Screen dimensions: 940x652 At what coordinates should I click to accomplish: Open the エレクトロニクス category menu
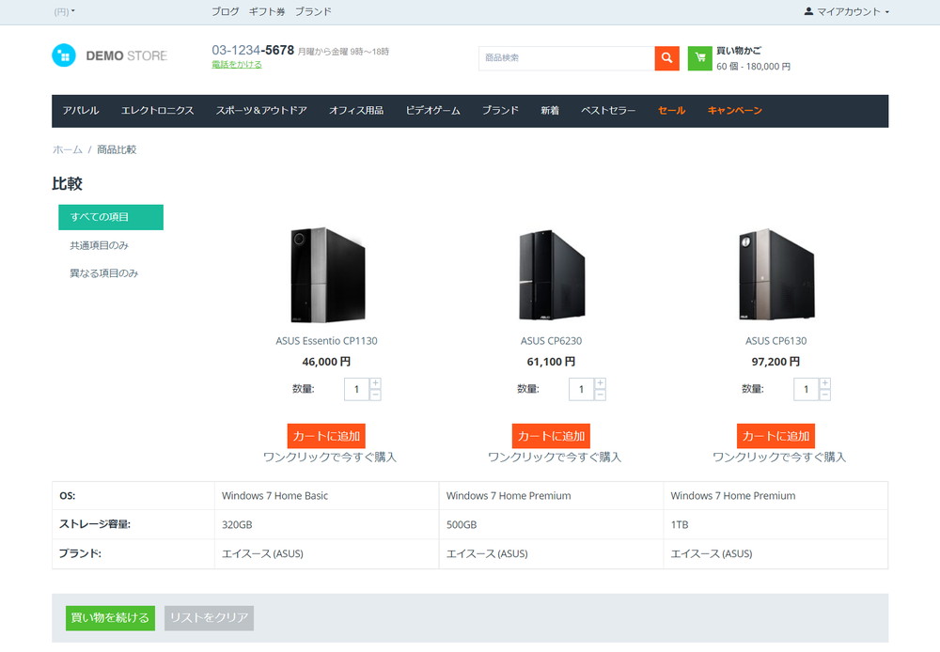click(157, 110)
